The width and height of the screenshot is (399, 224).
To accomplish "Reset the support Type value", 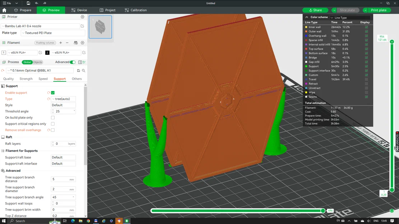I will click(48, 99).
